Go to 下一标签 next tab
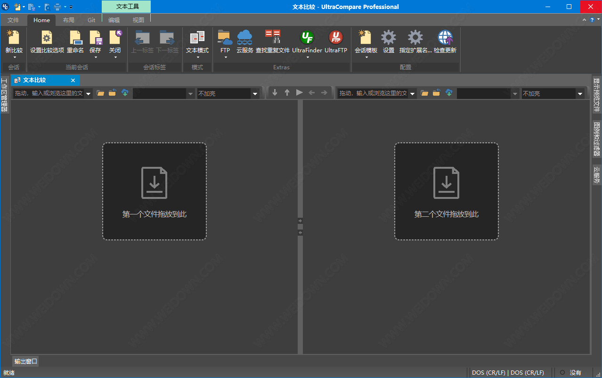Viewport: 602px width, 378px height. pos(167,37)
